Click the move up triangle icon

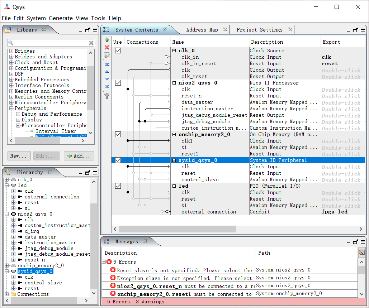[107, 72]
